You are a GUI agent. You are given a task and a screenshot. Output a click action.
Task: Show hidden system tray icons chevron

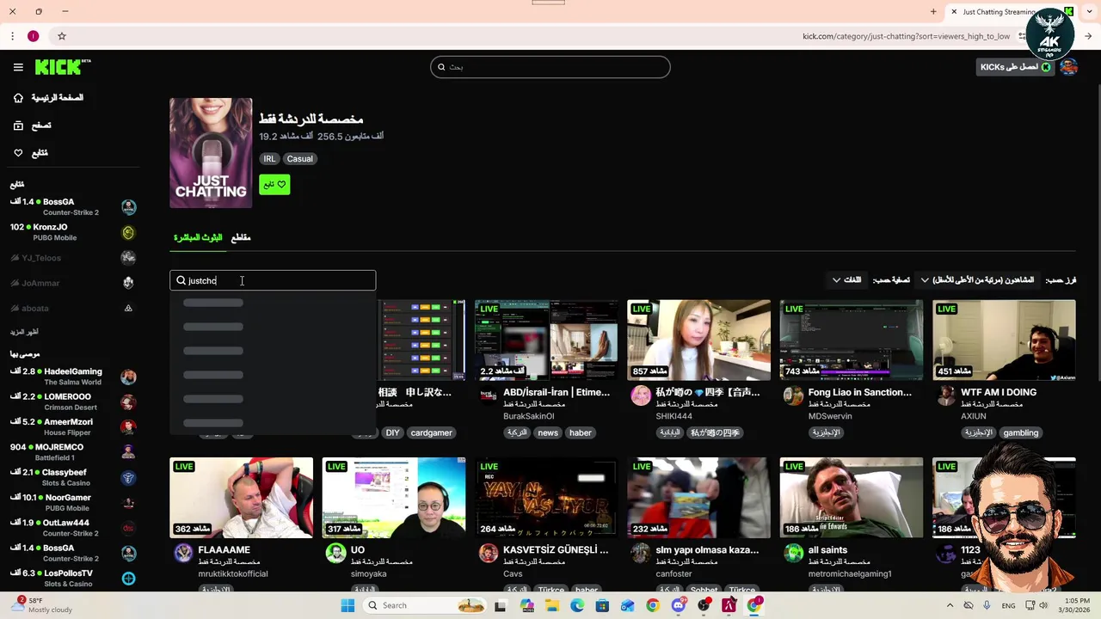pyautogui.click(x=950, y=605)
